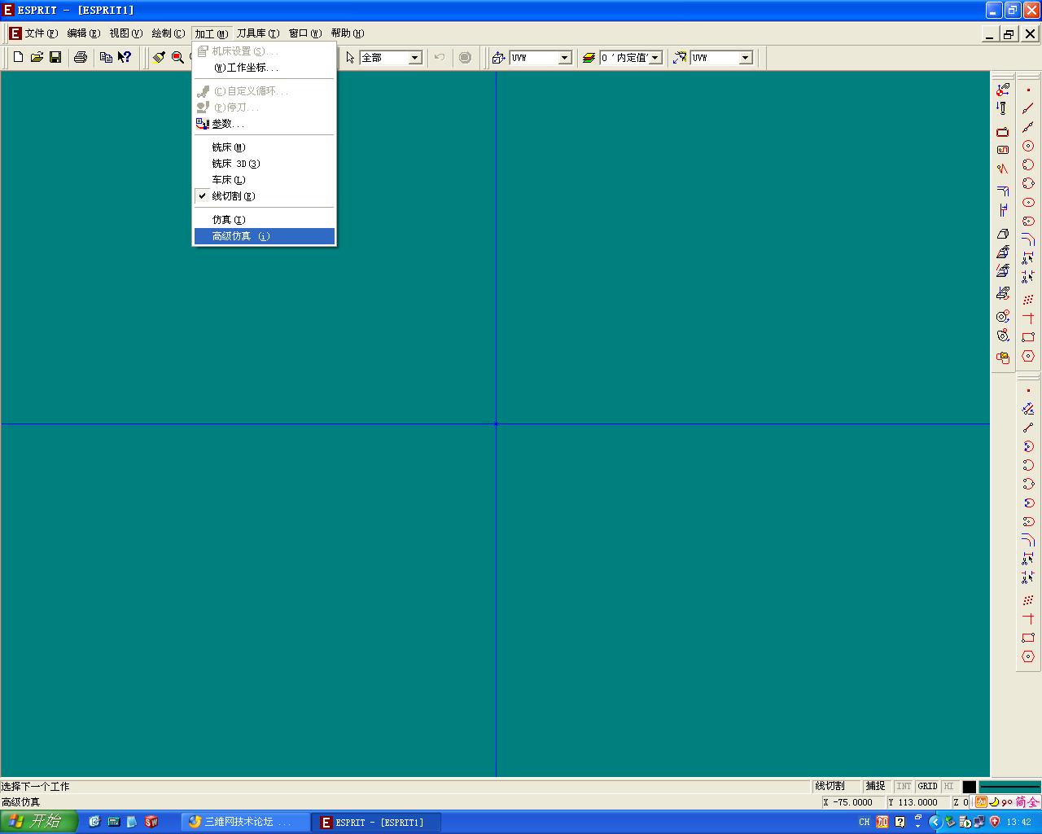Print using the printer toolbar icon

coord(81,58)
